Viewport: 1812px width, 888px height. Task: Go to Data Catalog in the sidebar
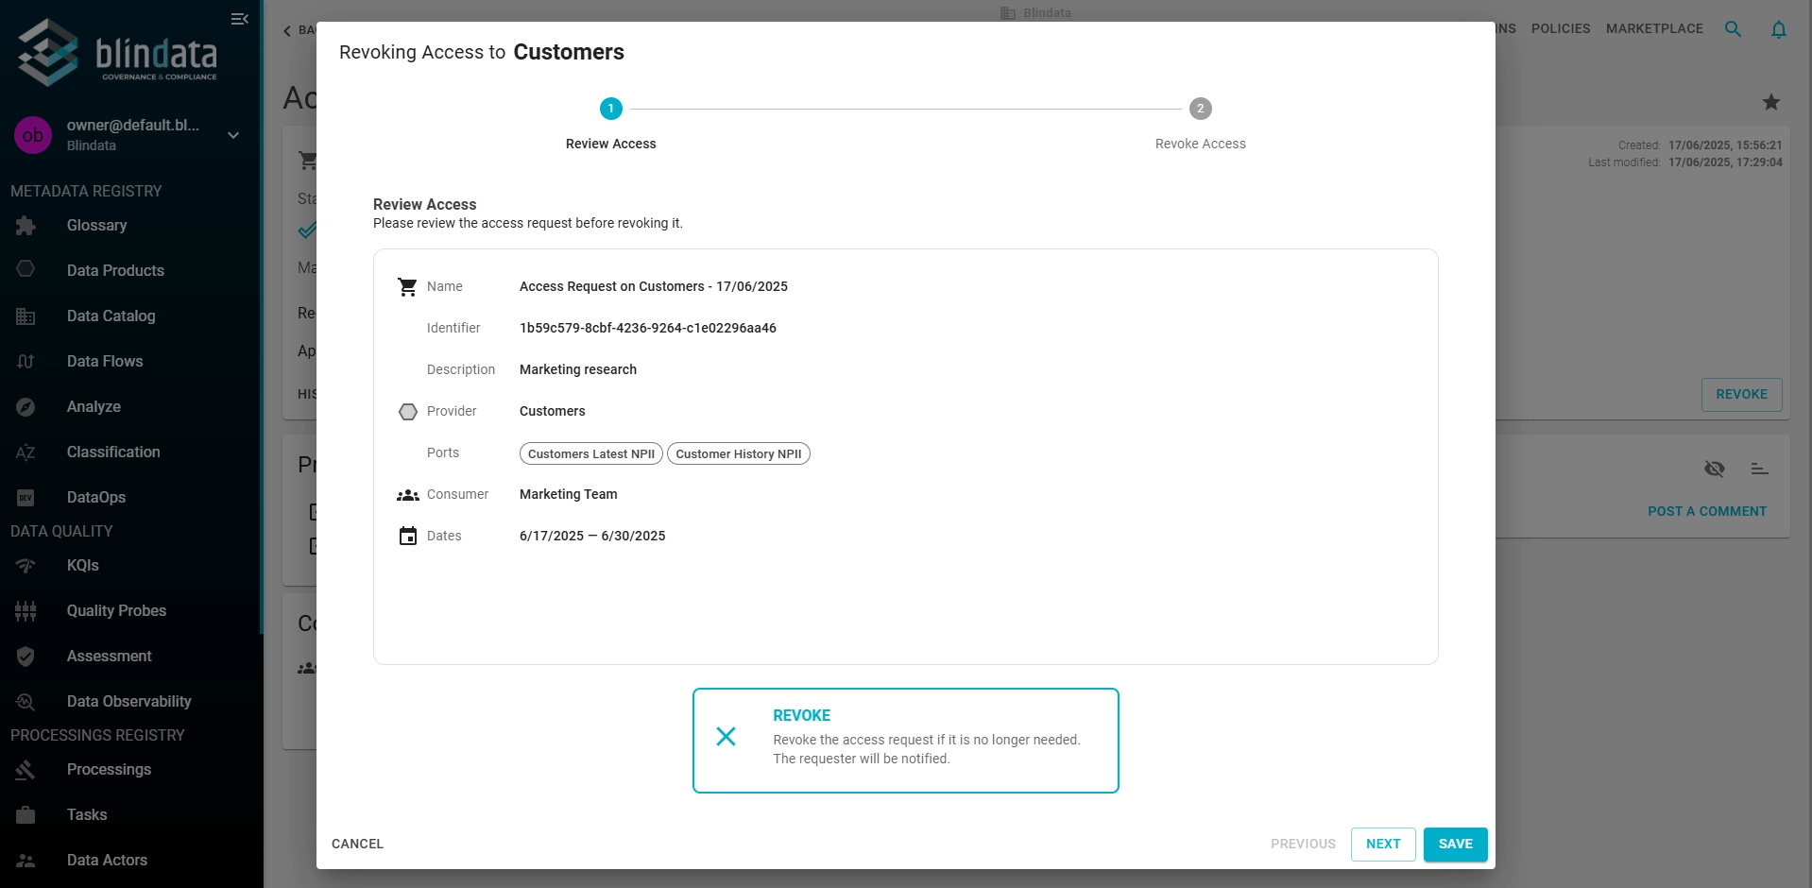111,316
